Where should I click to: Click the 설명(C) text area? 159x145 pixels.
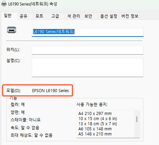click(x=87, y=68)
